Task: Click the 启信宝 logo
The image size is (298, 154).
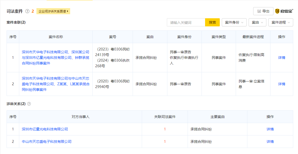Action: pyautogui.click(x=284, y=11)
